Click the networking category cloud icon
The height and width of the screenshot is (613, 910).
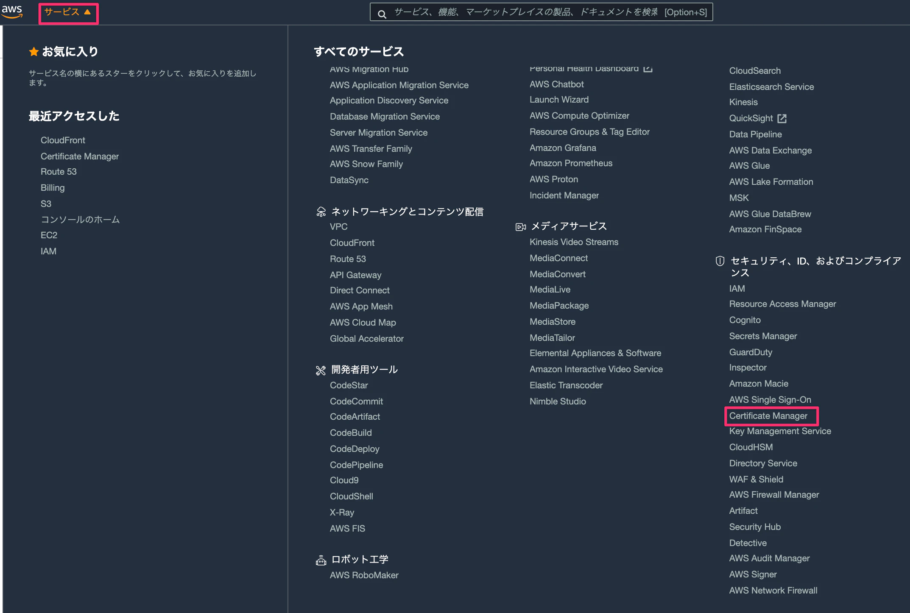click(321, 212)
